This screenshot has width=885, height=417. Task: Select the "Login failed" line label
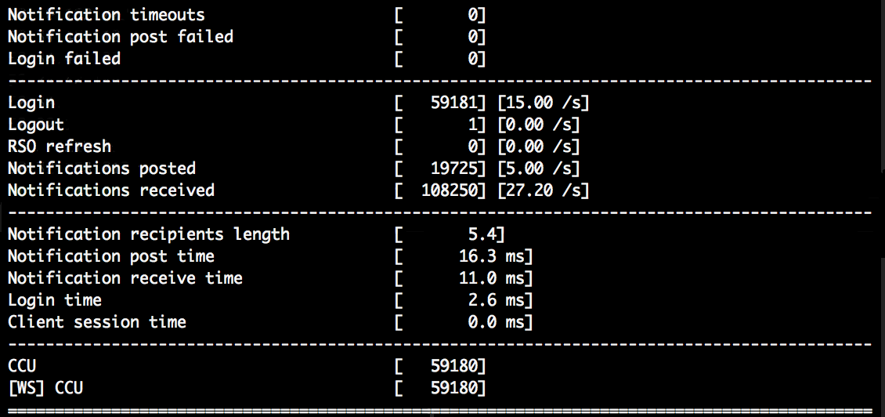[x=64, y=59]
